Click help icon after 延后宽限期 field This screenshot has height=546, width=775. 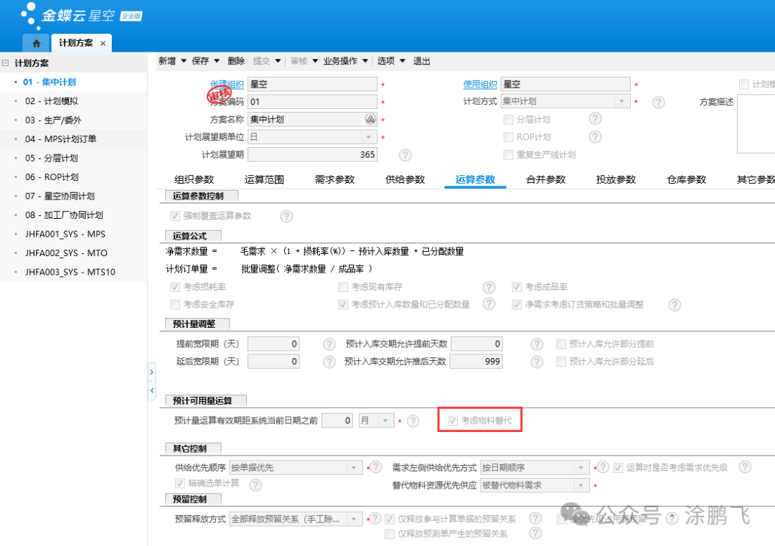pos(329,362)
